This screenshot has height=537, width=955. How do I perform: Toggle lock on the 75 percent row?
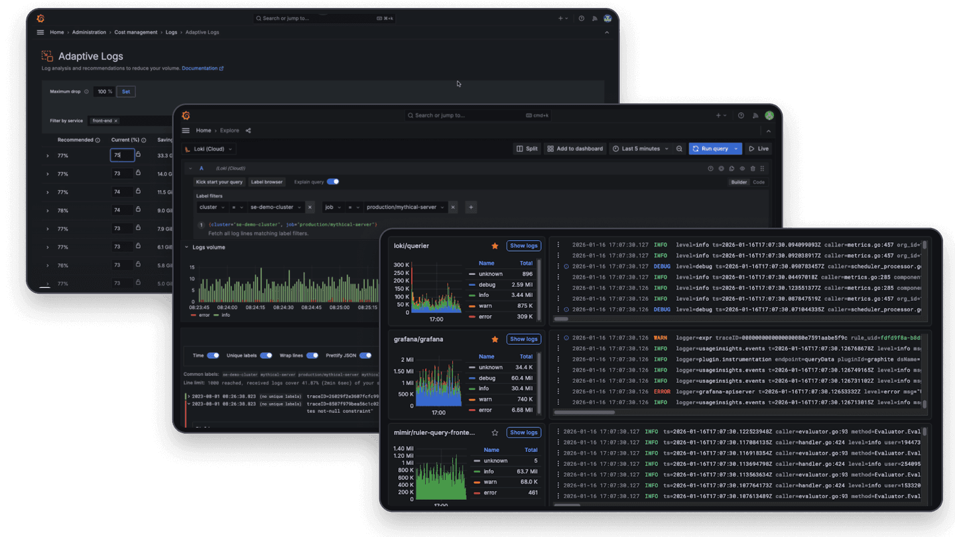click(x=138, y=154)
